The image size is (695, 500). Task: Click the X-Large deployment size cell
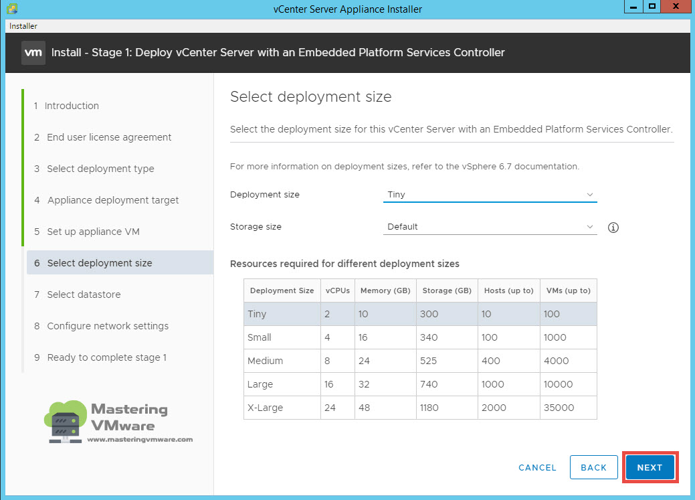(x=282, y=408)
